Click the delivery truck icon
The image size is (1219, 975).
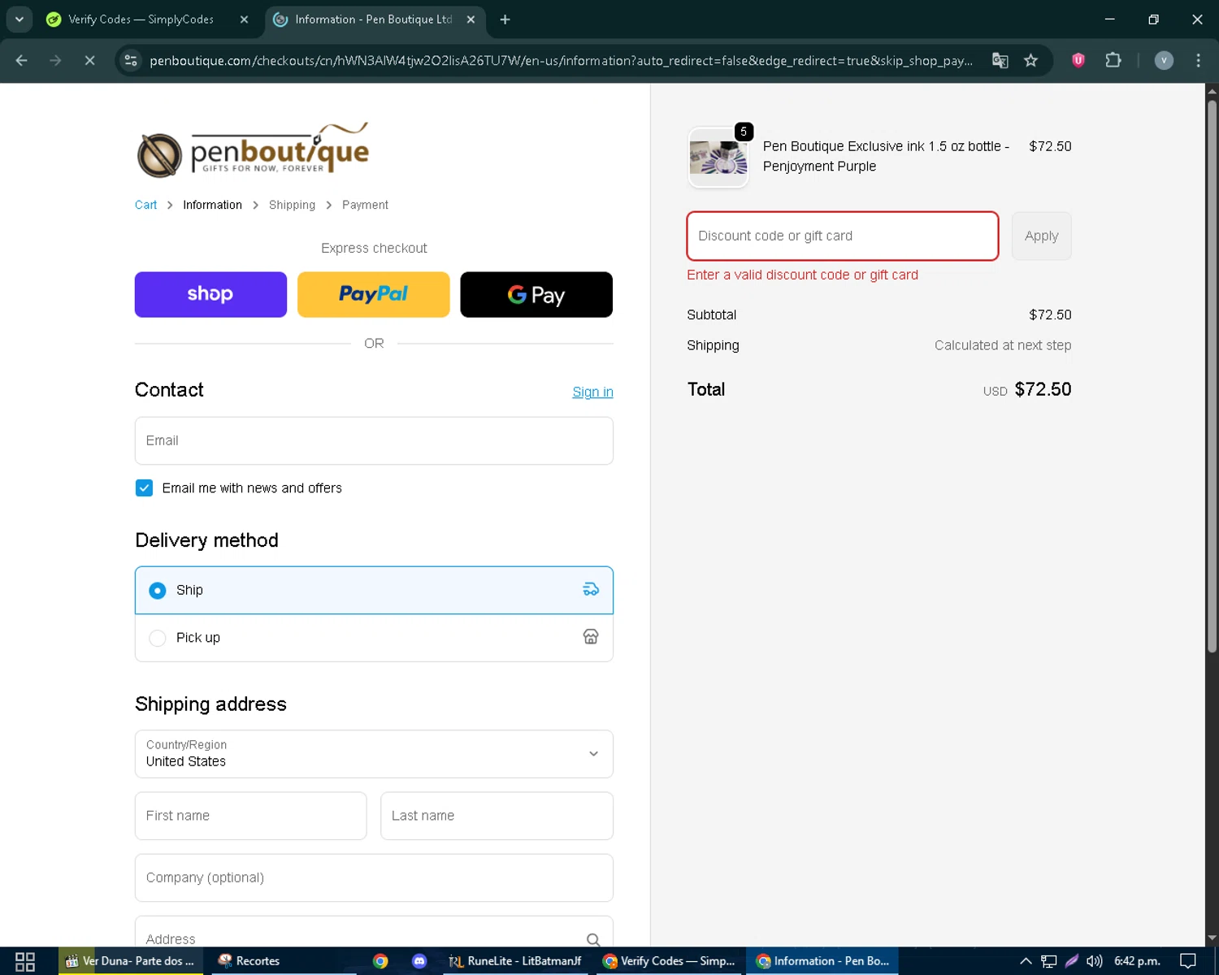[x=591, y=590]
